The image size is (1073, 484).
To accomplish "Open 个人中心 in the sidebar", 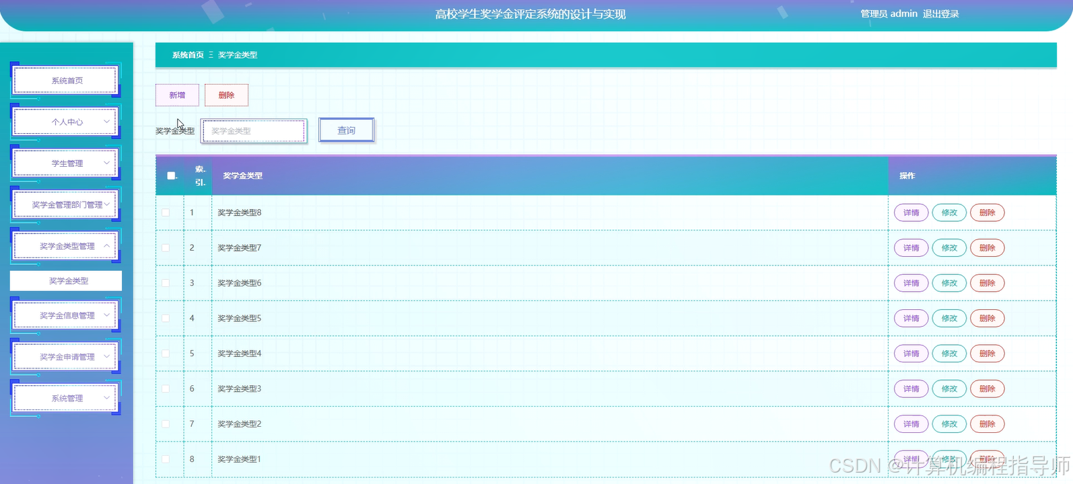I will click(x=66, y=122).
